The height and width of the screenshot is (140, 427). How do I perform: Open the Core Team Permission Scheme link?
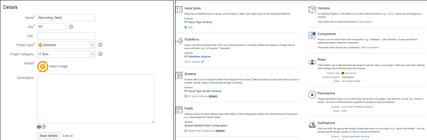click(357, 106)
